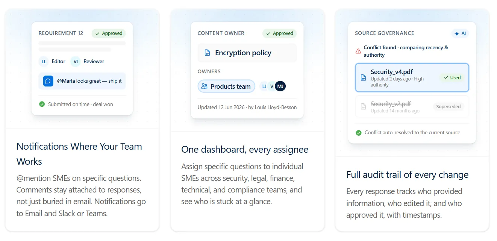Screen dimensions: 497x241
Task: Click 'Updated 12 Jun 2026 · by Louis Lloyd-Besson'
Action: 247,108
